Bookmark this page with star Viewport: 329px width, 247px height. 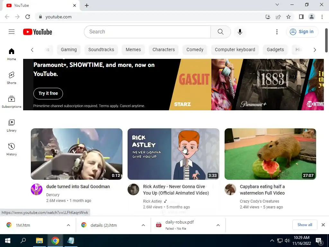tap(289, 17)
